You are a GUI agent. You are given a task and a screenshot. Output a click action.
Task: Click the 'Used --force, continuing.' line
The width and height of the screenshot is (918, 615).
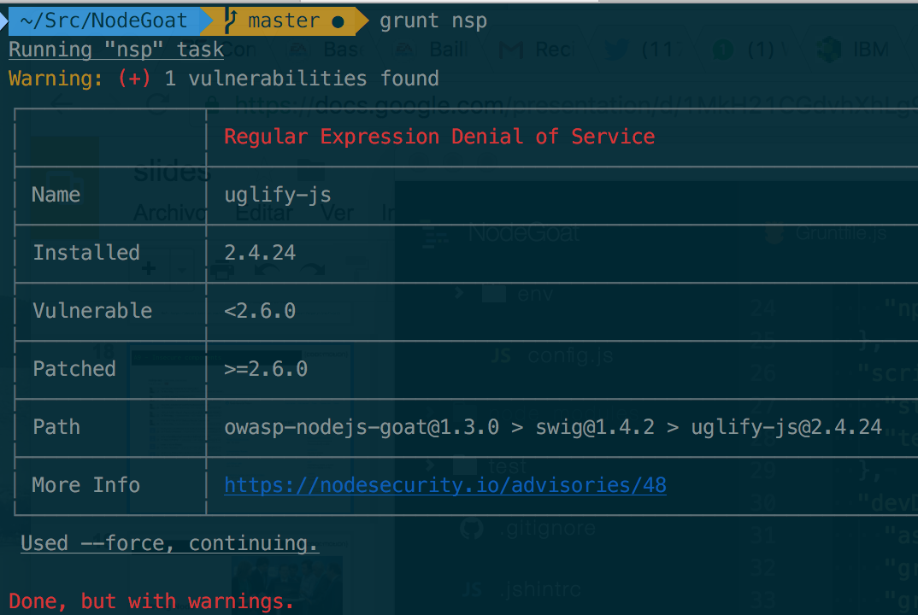pos(170,543)
